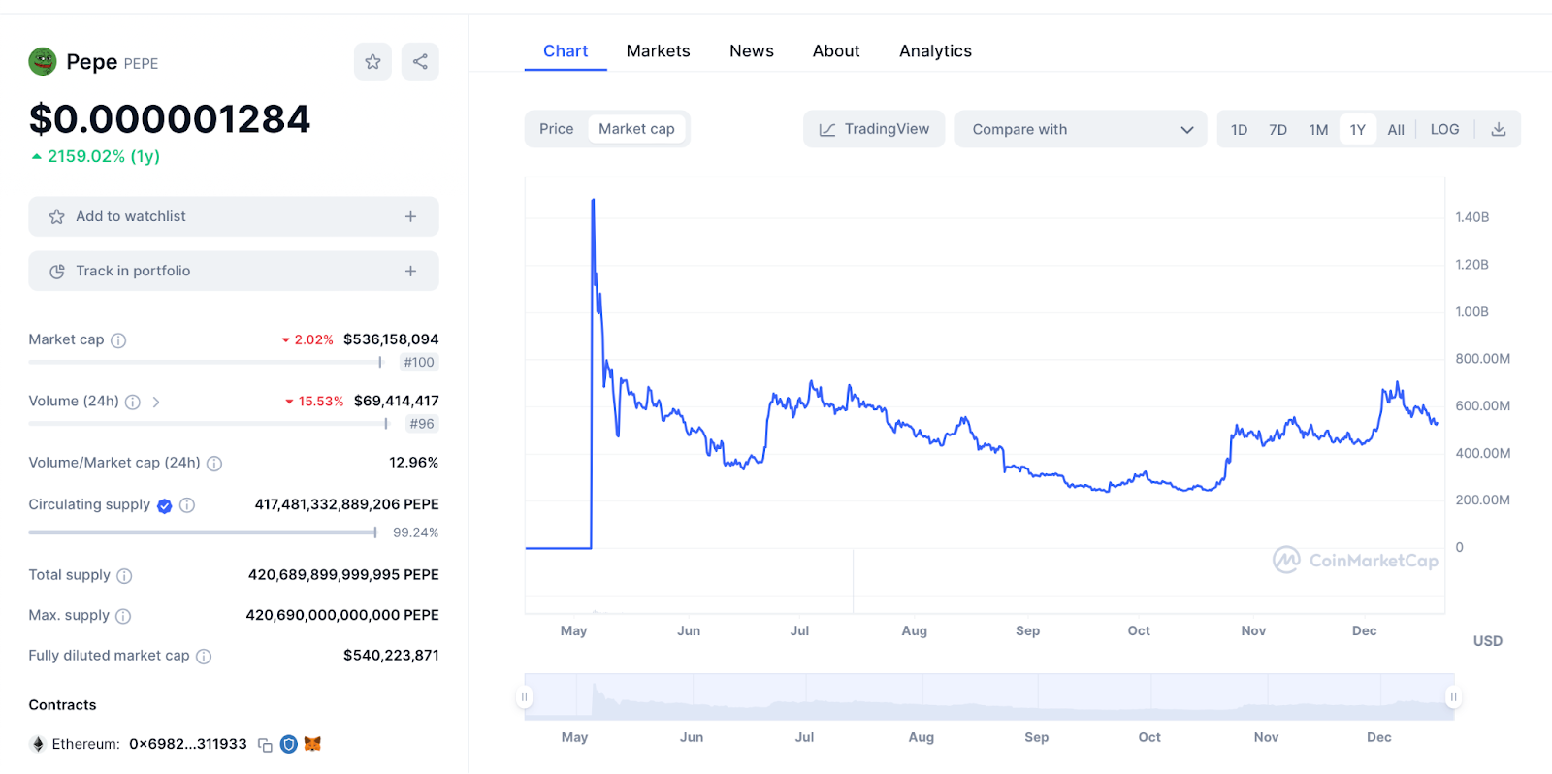Screen dimensions: 1552x774
Task: Click the left range slider handle
Action: click(x=525, y=696)
